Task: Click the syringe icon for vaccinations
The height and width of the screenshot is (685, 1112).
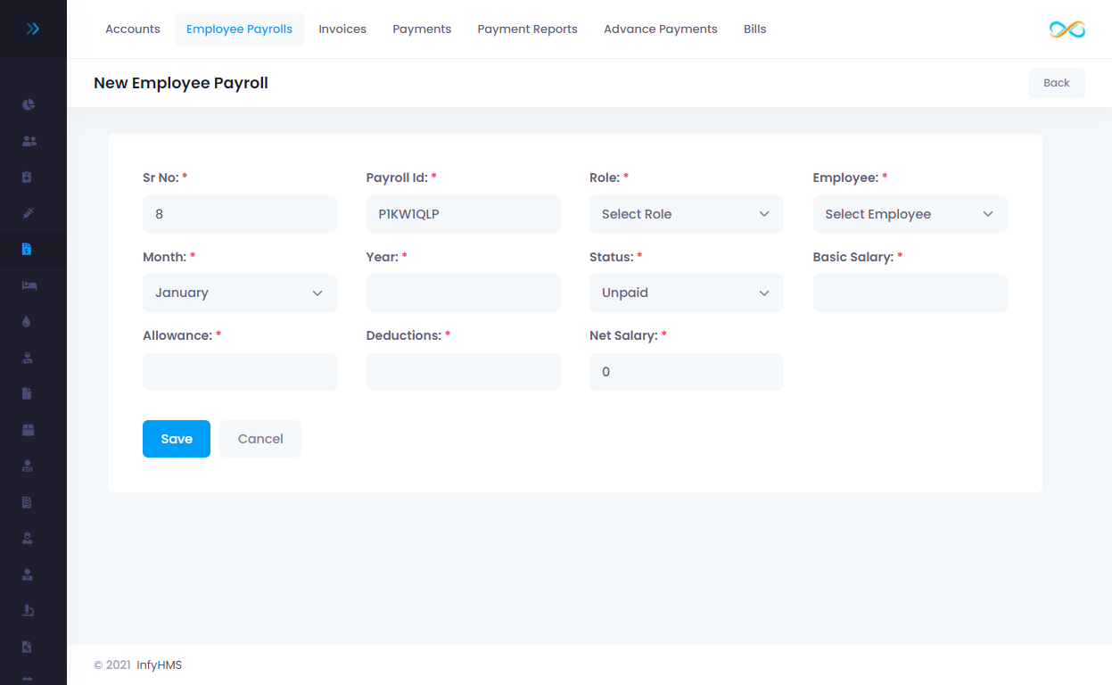Action: tap(28, 213)
